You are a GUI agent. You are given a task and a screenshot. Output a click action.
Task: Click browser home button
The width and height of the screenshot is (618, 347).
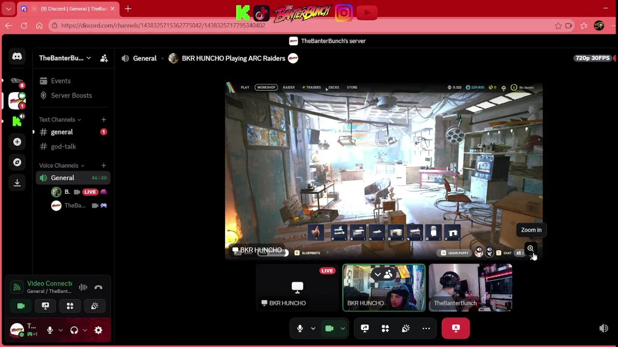click(39, 26)
